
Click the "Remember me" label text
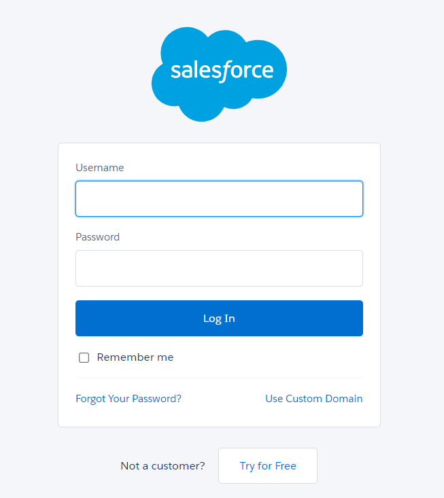pos(135,357)
